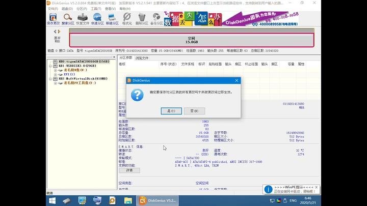Open the data-loss advertisement banner

[193, 19]
